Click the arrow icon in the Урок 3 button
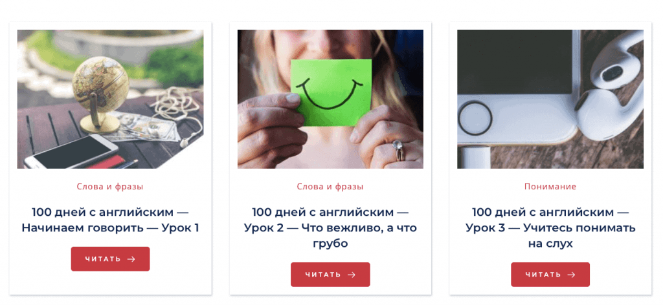 click(x=571, y=275)
